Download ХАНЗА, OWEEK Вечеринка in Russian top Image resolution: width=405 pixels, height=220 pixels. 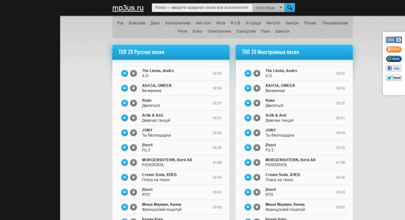point(133,88)
